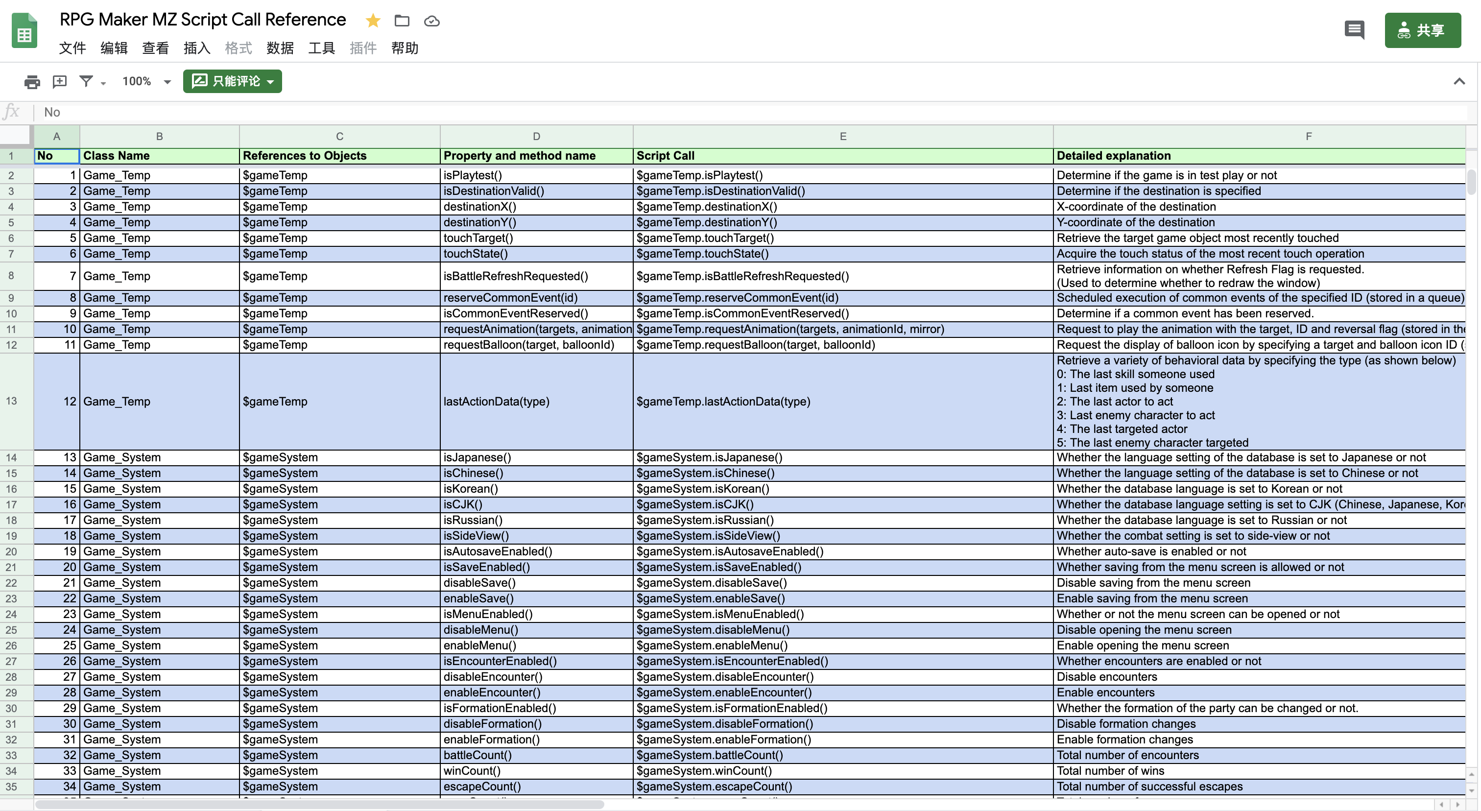Star the RPG Maker MZ document
1481x811 pixels.
tap(373, 21)
